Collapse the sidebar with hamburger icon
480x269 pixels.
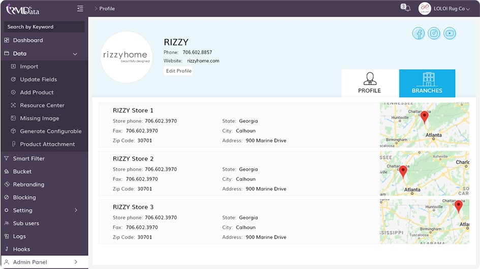80,9
